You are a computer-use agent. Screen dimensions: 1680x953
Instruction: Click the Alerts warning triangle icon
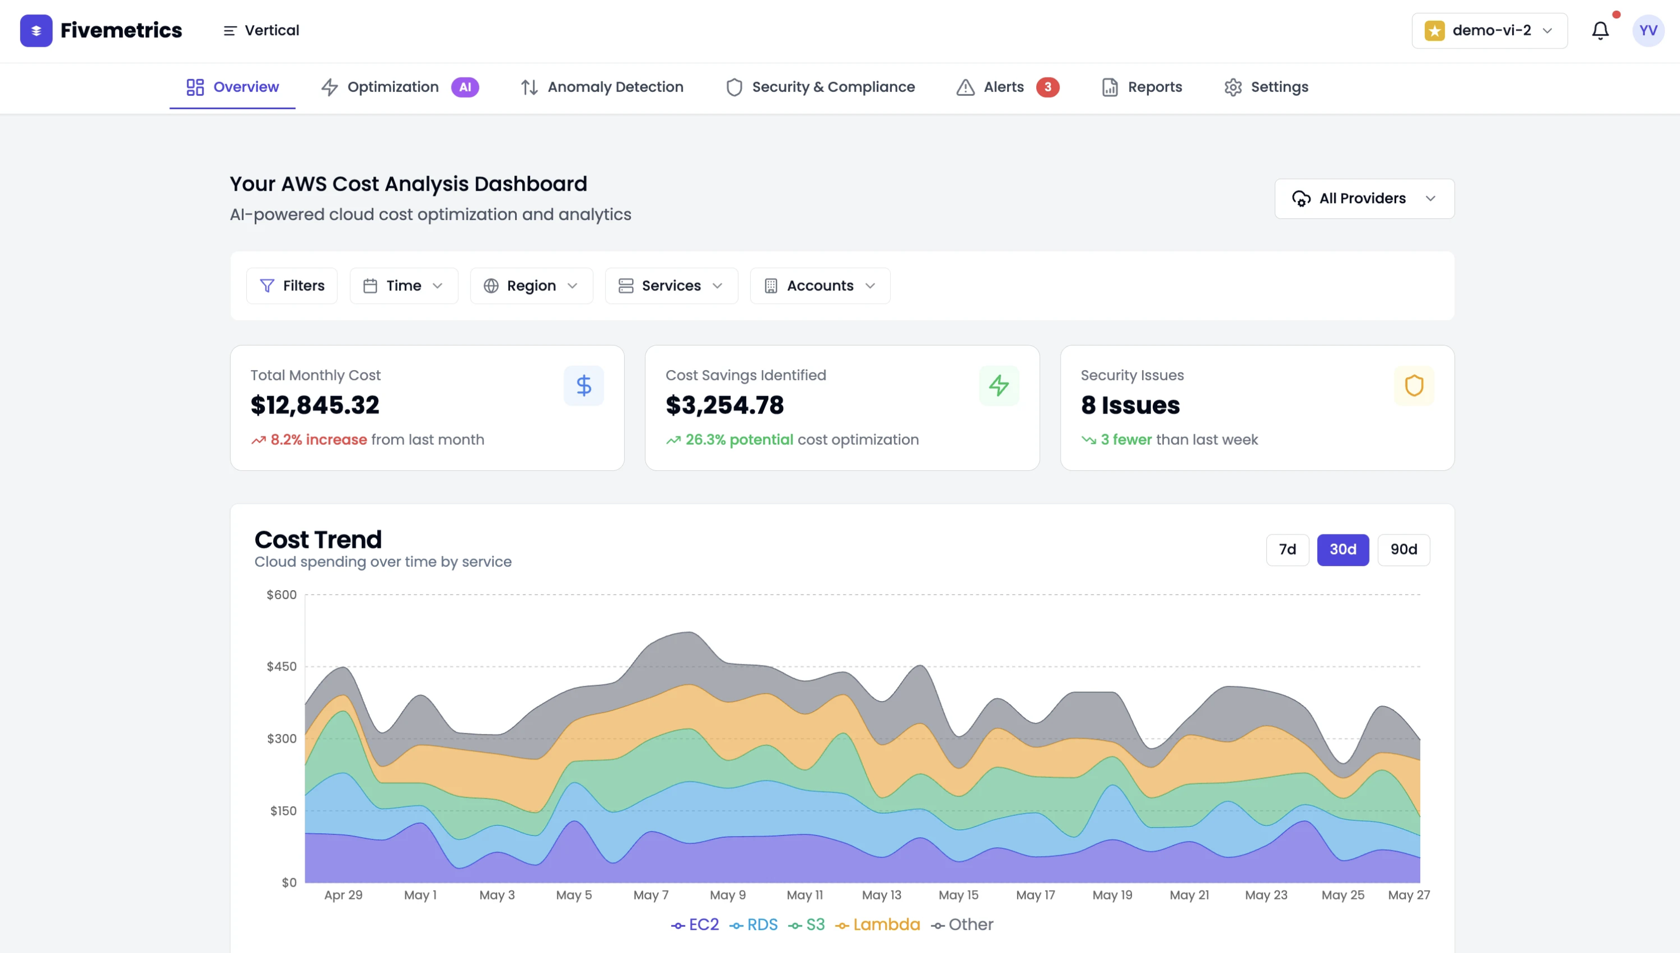[x=965, y=87]
